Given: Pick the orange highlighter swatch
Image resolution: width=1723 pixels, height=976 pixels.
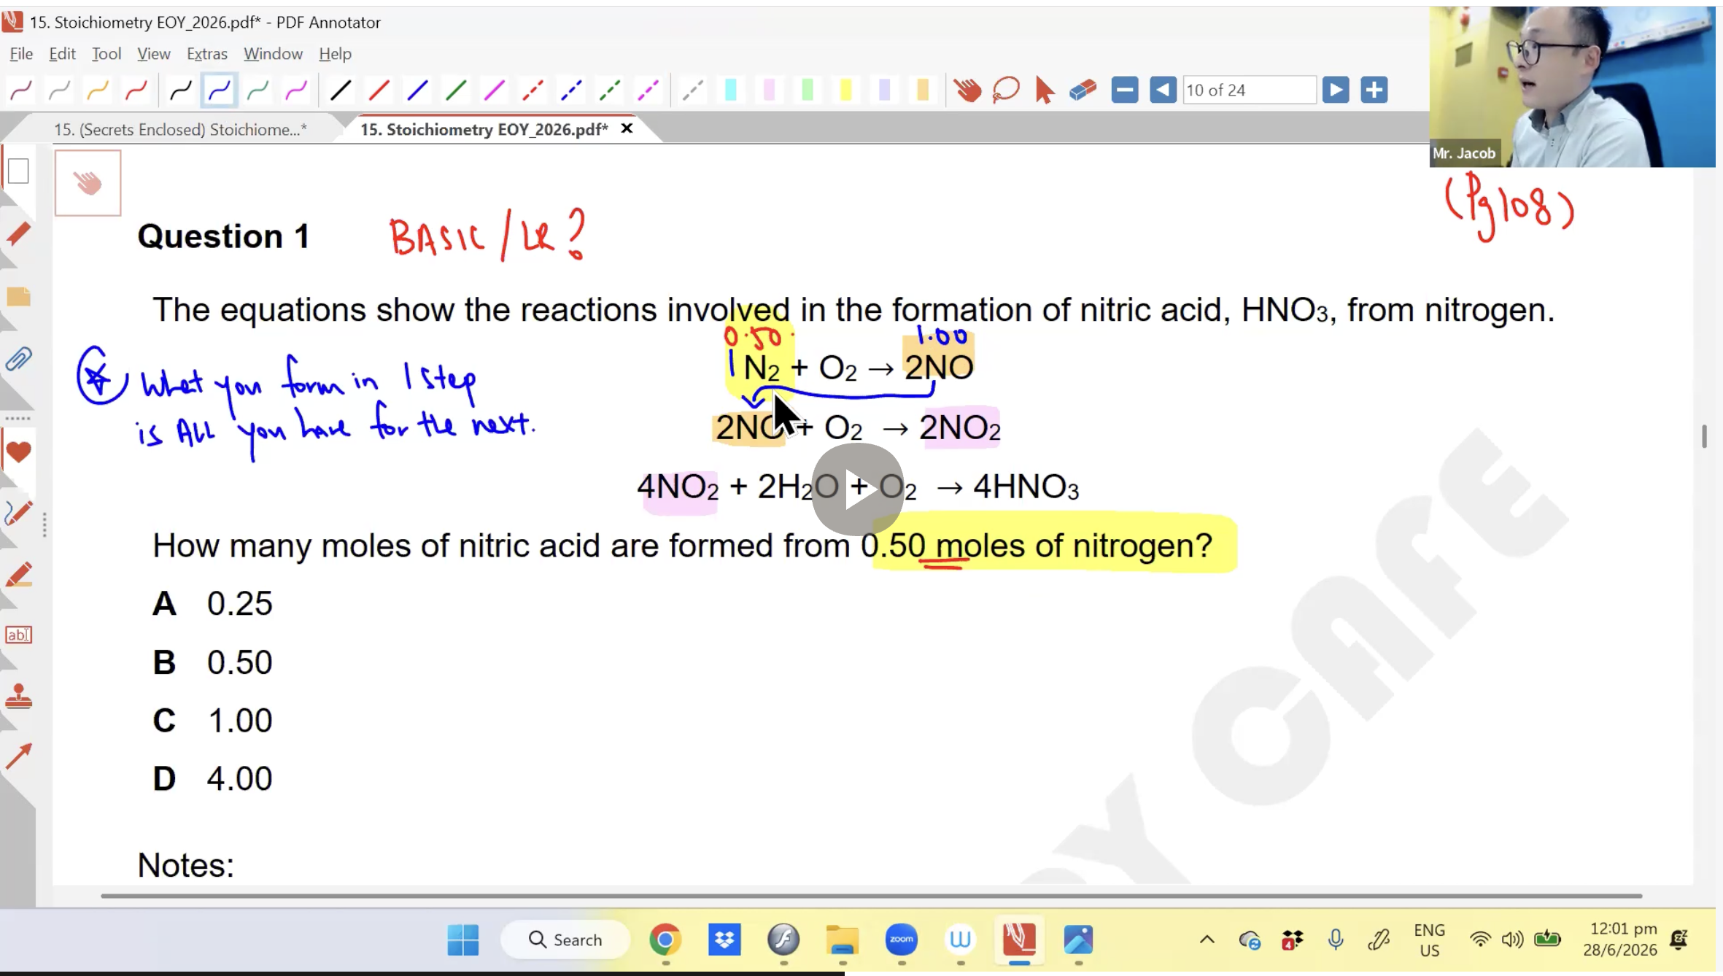Looking at the screenshot, I should (923, 90).
